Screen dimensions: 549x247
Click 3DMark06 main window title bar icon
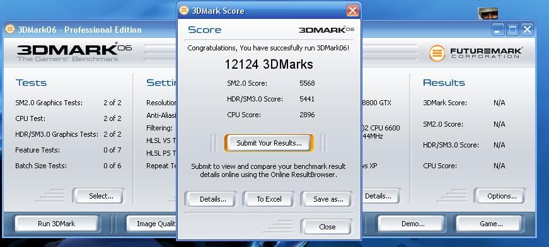(10, 29)
